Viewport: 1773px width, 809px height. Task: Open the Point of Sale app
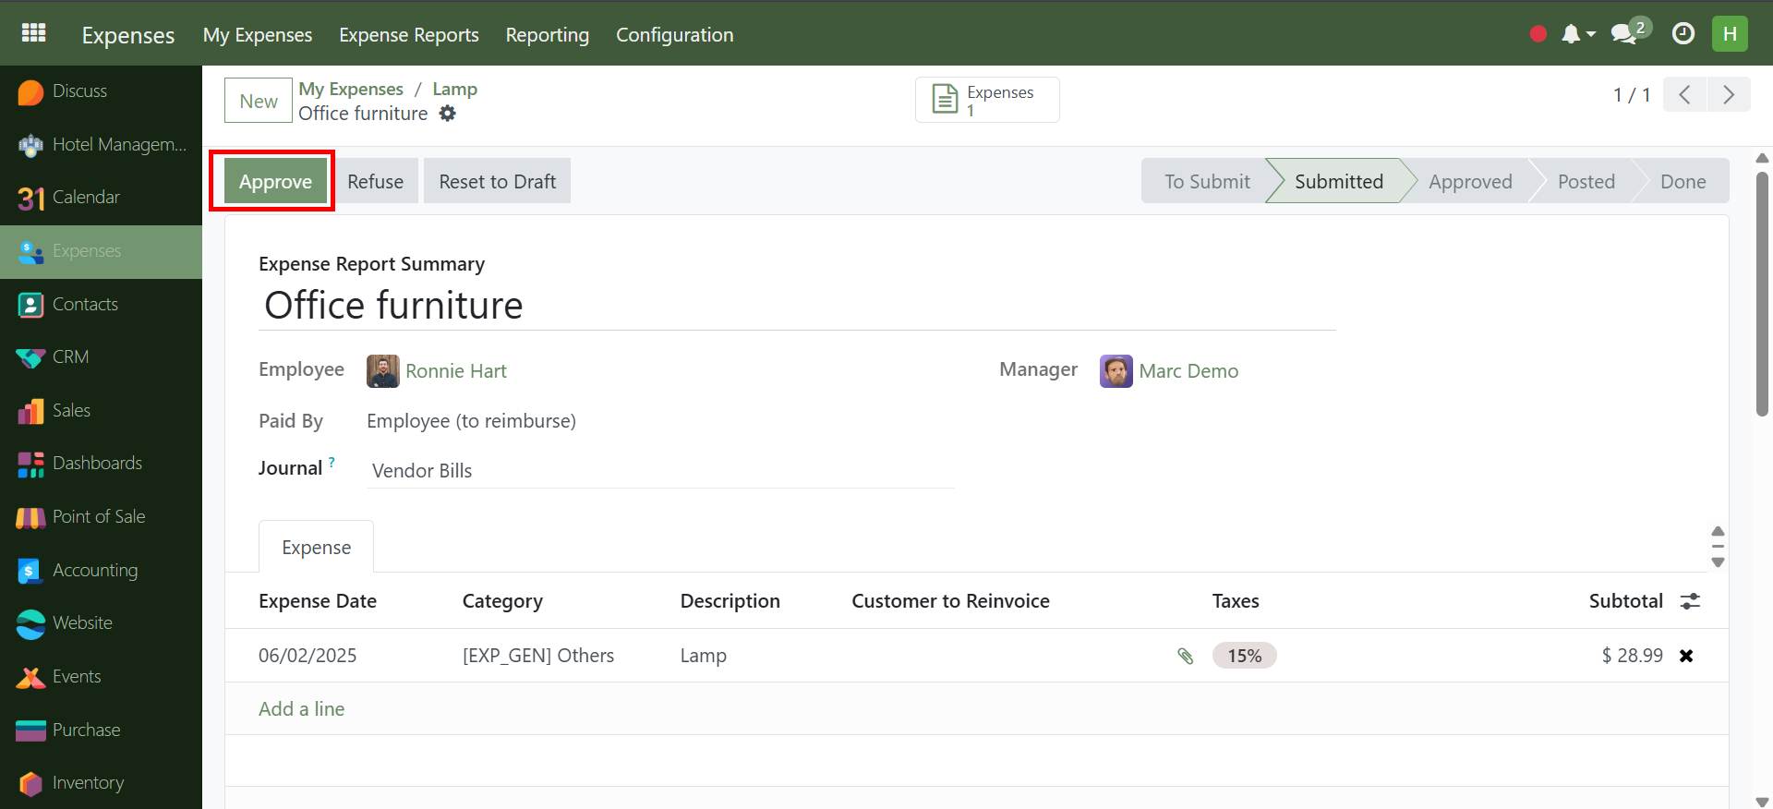point(98,517)
